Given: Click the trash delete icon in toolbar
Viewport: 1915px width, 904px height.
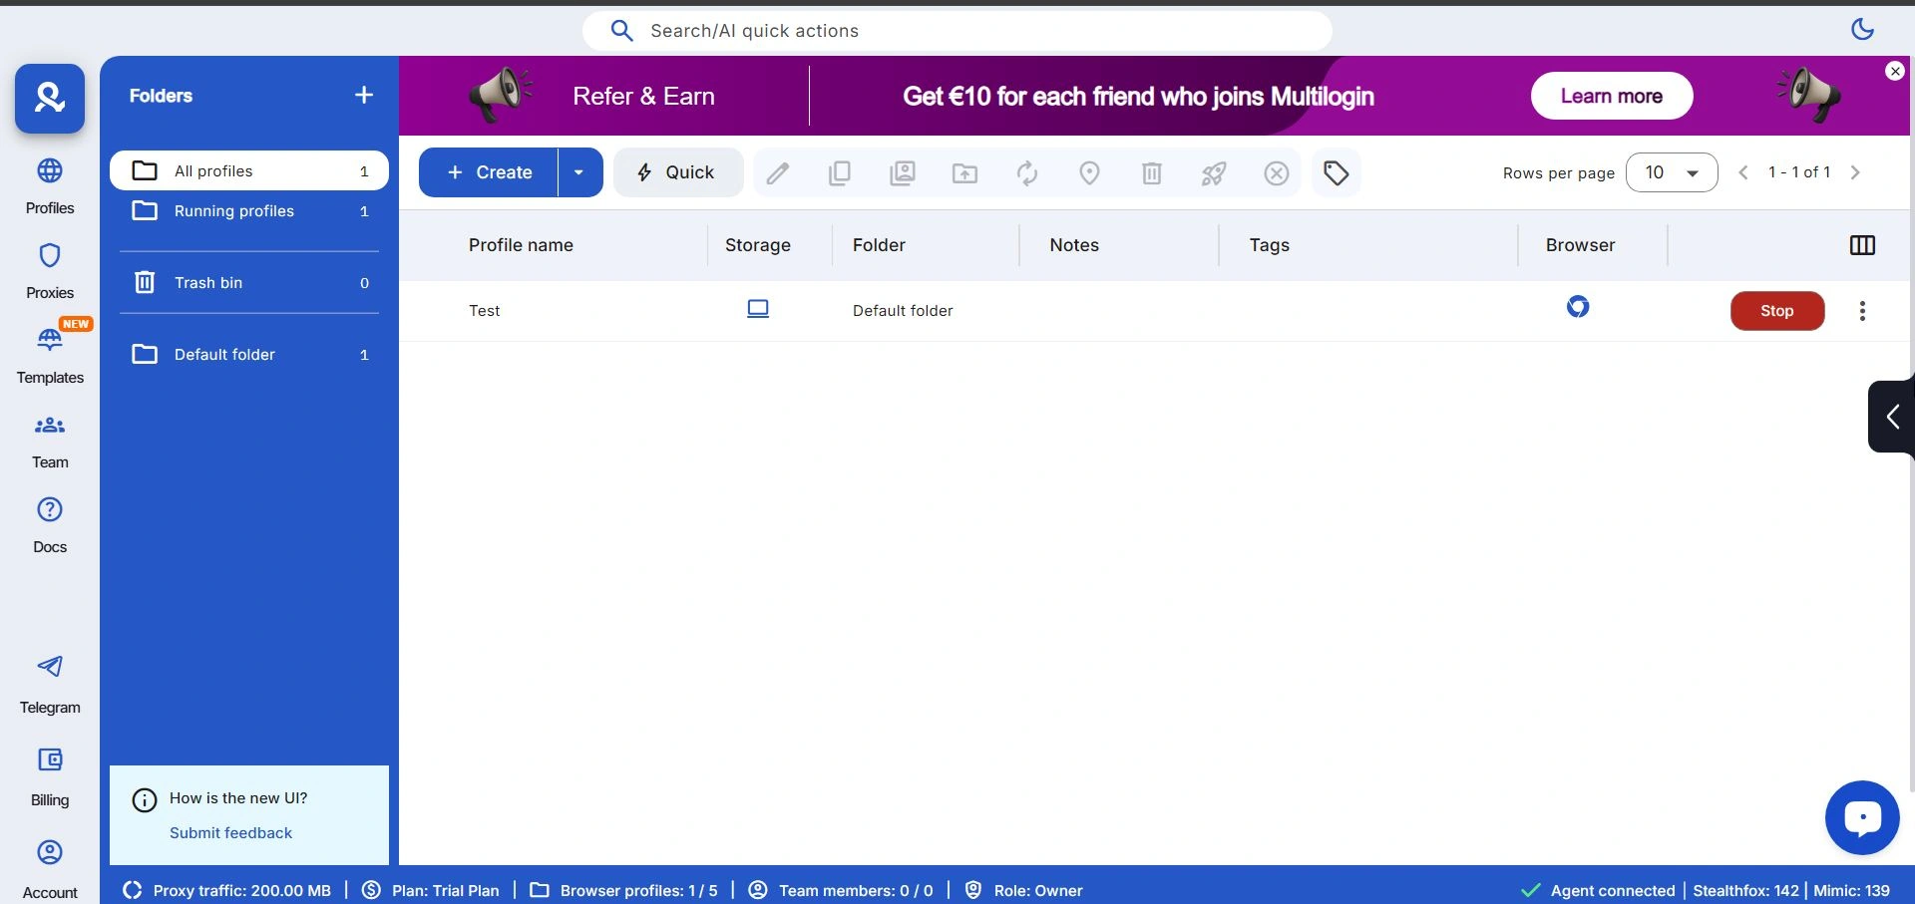Looking at the screenshot, I should [1151, 173].
